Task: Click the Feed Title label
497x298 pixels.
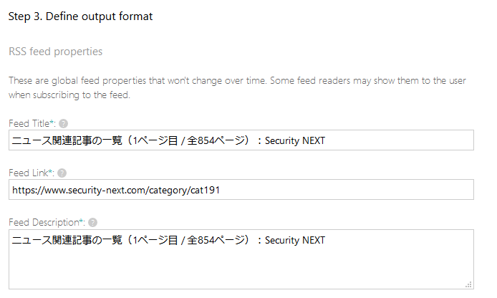Action: coord(29,123)
